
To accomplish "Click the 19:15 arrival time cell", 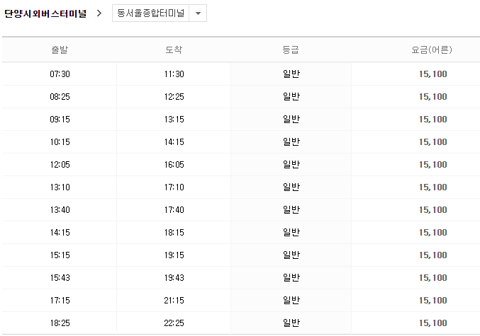I will pos(174,255).
